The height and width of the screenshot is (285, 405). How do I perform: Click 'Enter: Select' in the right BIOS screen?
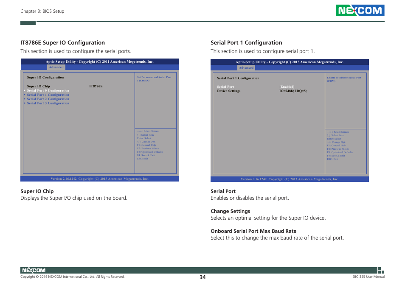pos(334,139)
